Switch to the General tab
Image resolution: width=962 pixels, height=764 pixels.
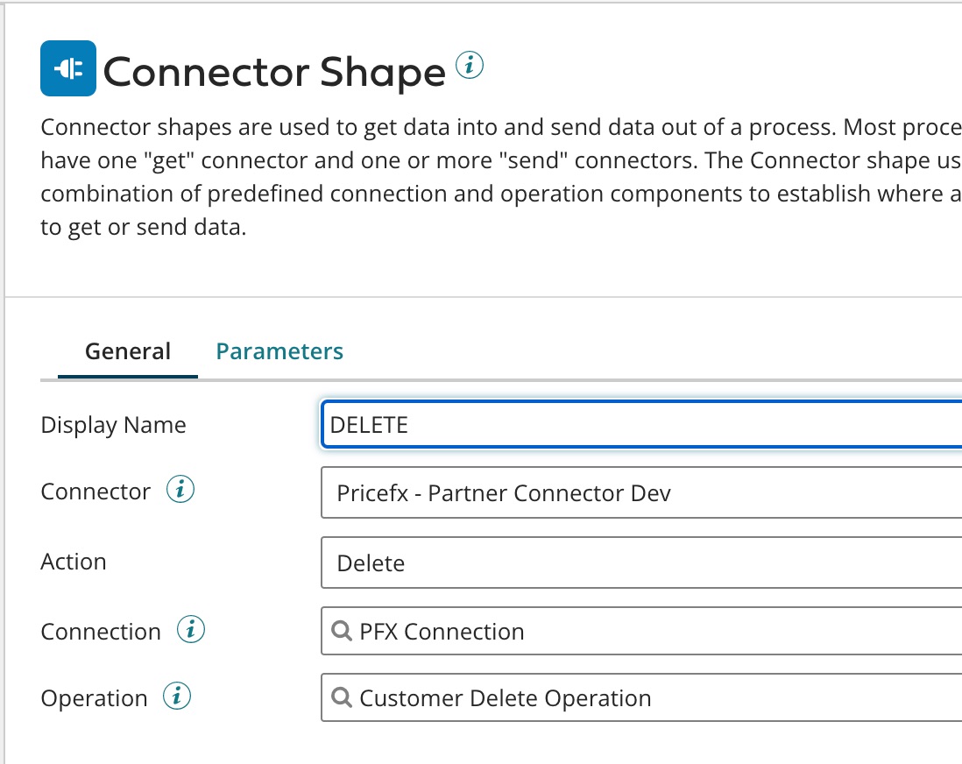[128, 351]
